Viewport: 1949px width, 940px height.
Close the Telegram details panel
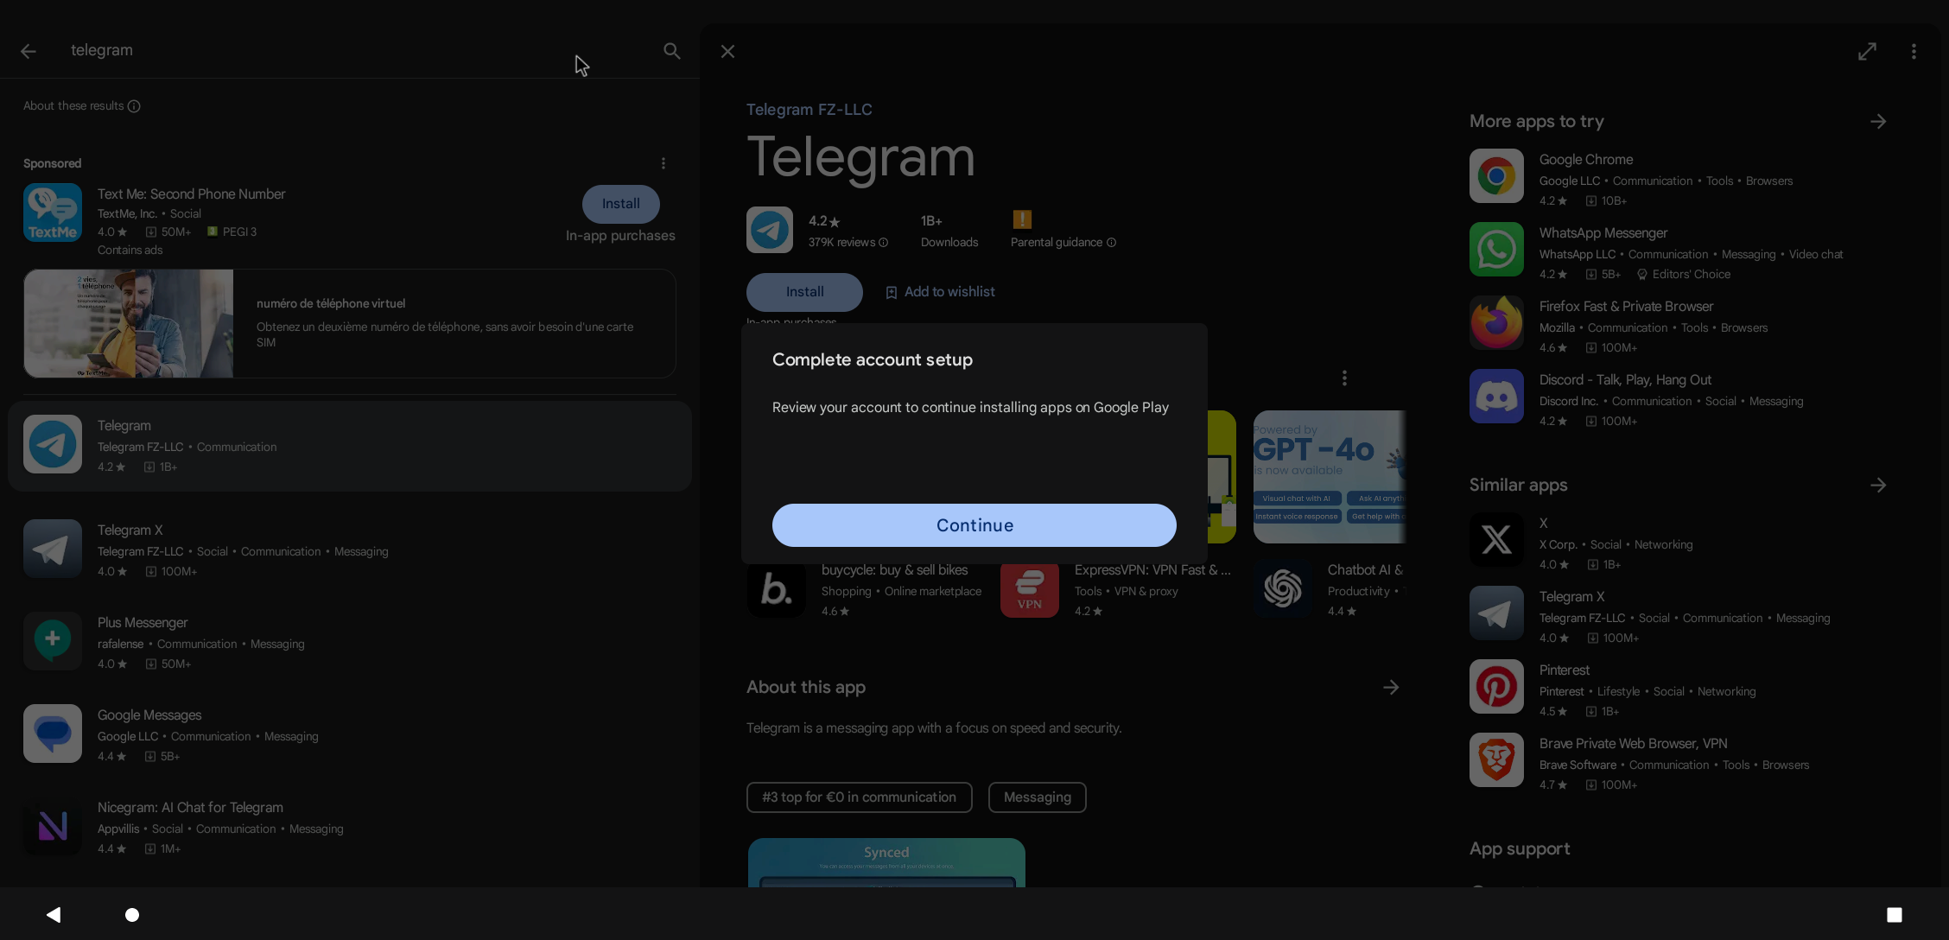click(727, 52)
